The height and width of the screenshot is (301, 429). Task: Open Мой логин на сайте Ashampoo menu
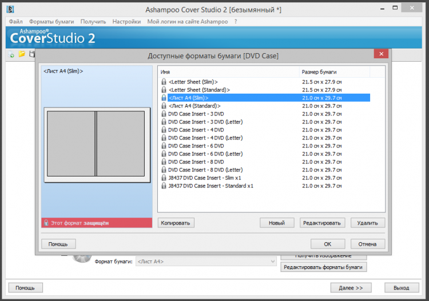point(188,22)
